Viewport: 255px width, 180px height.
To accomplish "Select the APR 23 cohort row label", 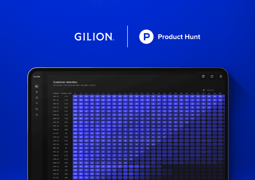I will tap(56, 166).
